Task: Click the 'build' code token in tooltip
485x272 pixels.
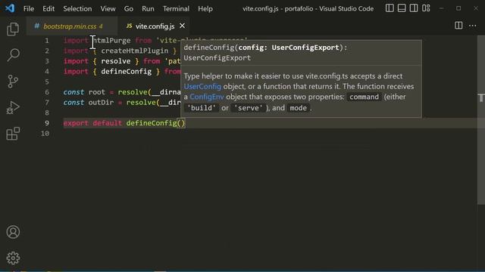Action: pyautogui.click(x=202, y=108)
